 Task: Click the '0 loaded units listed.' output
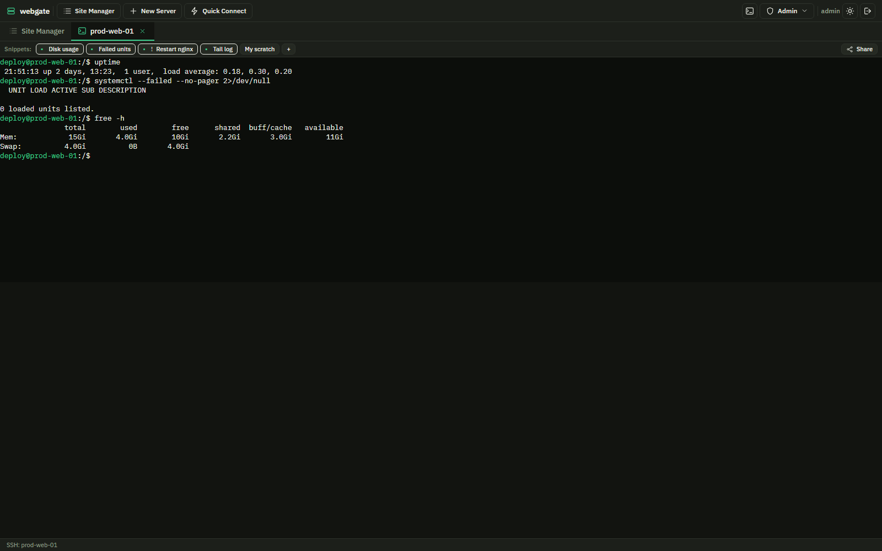pos(47,109)
